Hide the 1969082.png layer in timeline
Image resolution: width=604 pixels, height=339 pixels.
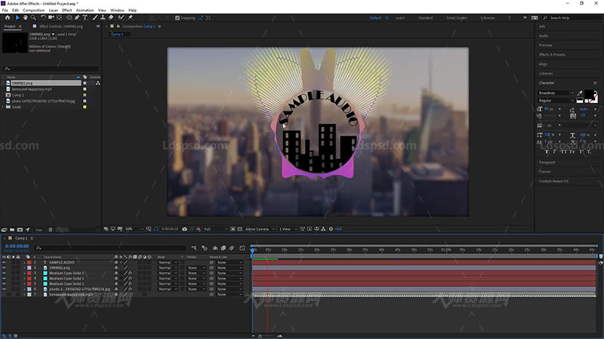[5, 267]
